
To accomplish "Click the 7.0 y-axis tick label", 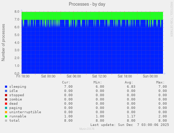I will [x=17, y=19].
